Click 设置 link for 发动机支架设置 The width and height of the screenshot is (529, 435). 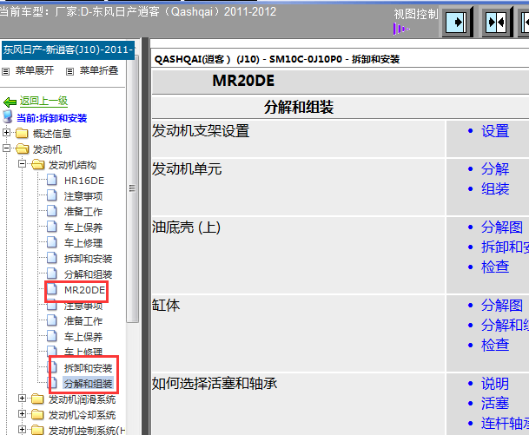click(495, 131)
